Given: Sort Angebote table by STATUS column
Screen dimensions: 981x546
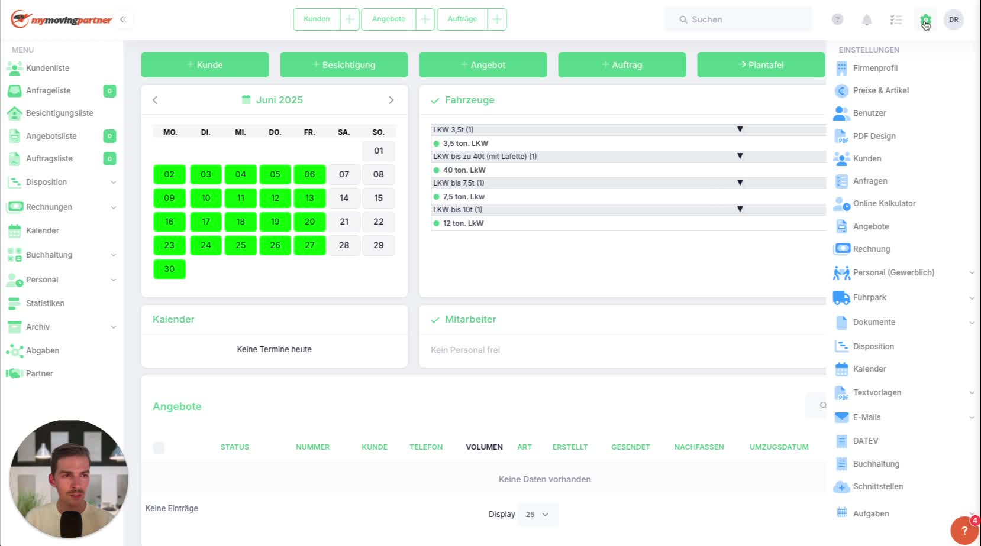Looking at the screenshot, I should point(235,447).
